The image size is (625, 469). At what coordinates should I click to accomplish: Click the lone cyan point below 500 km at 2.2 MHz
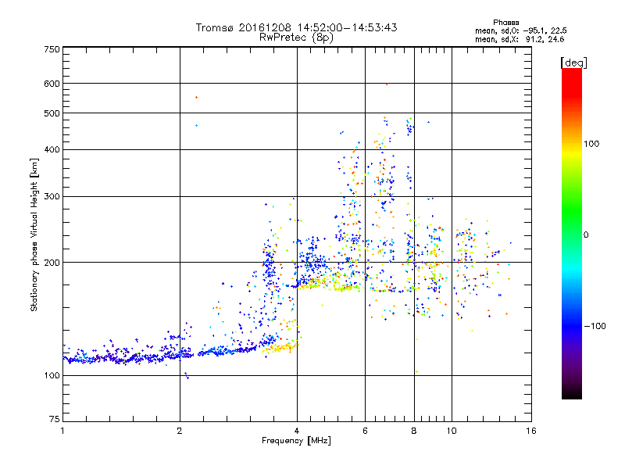click(196, 126)
